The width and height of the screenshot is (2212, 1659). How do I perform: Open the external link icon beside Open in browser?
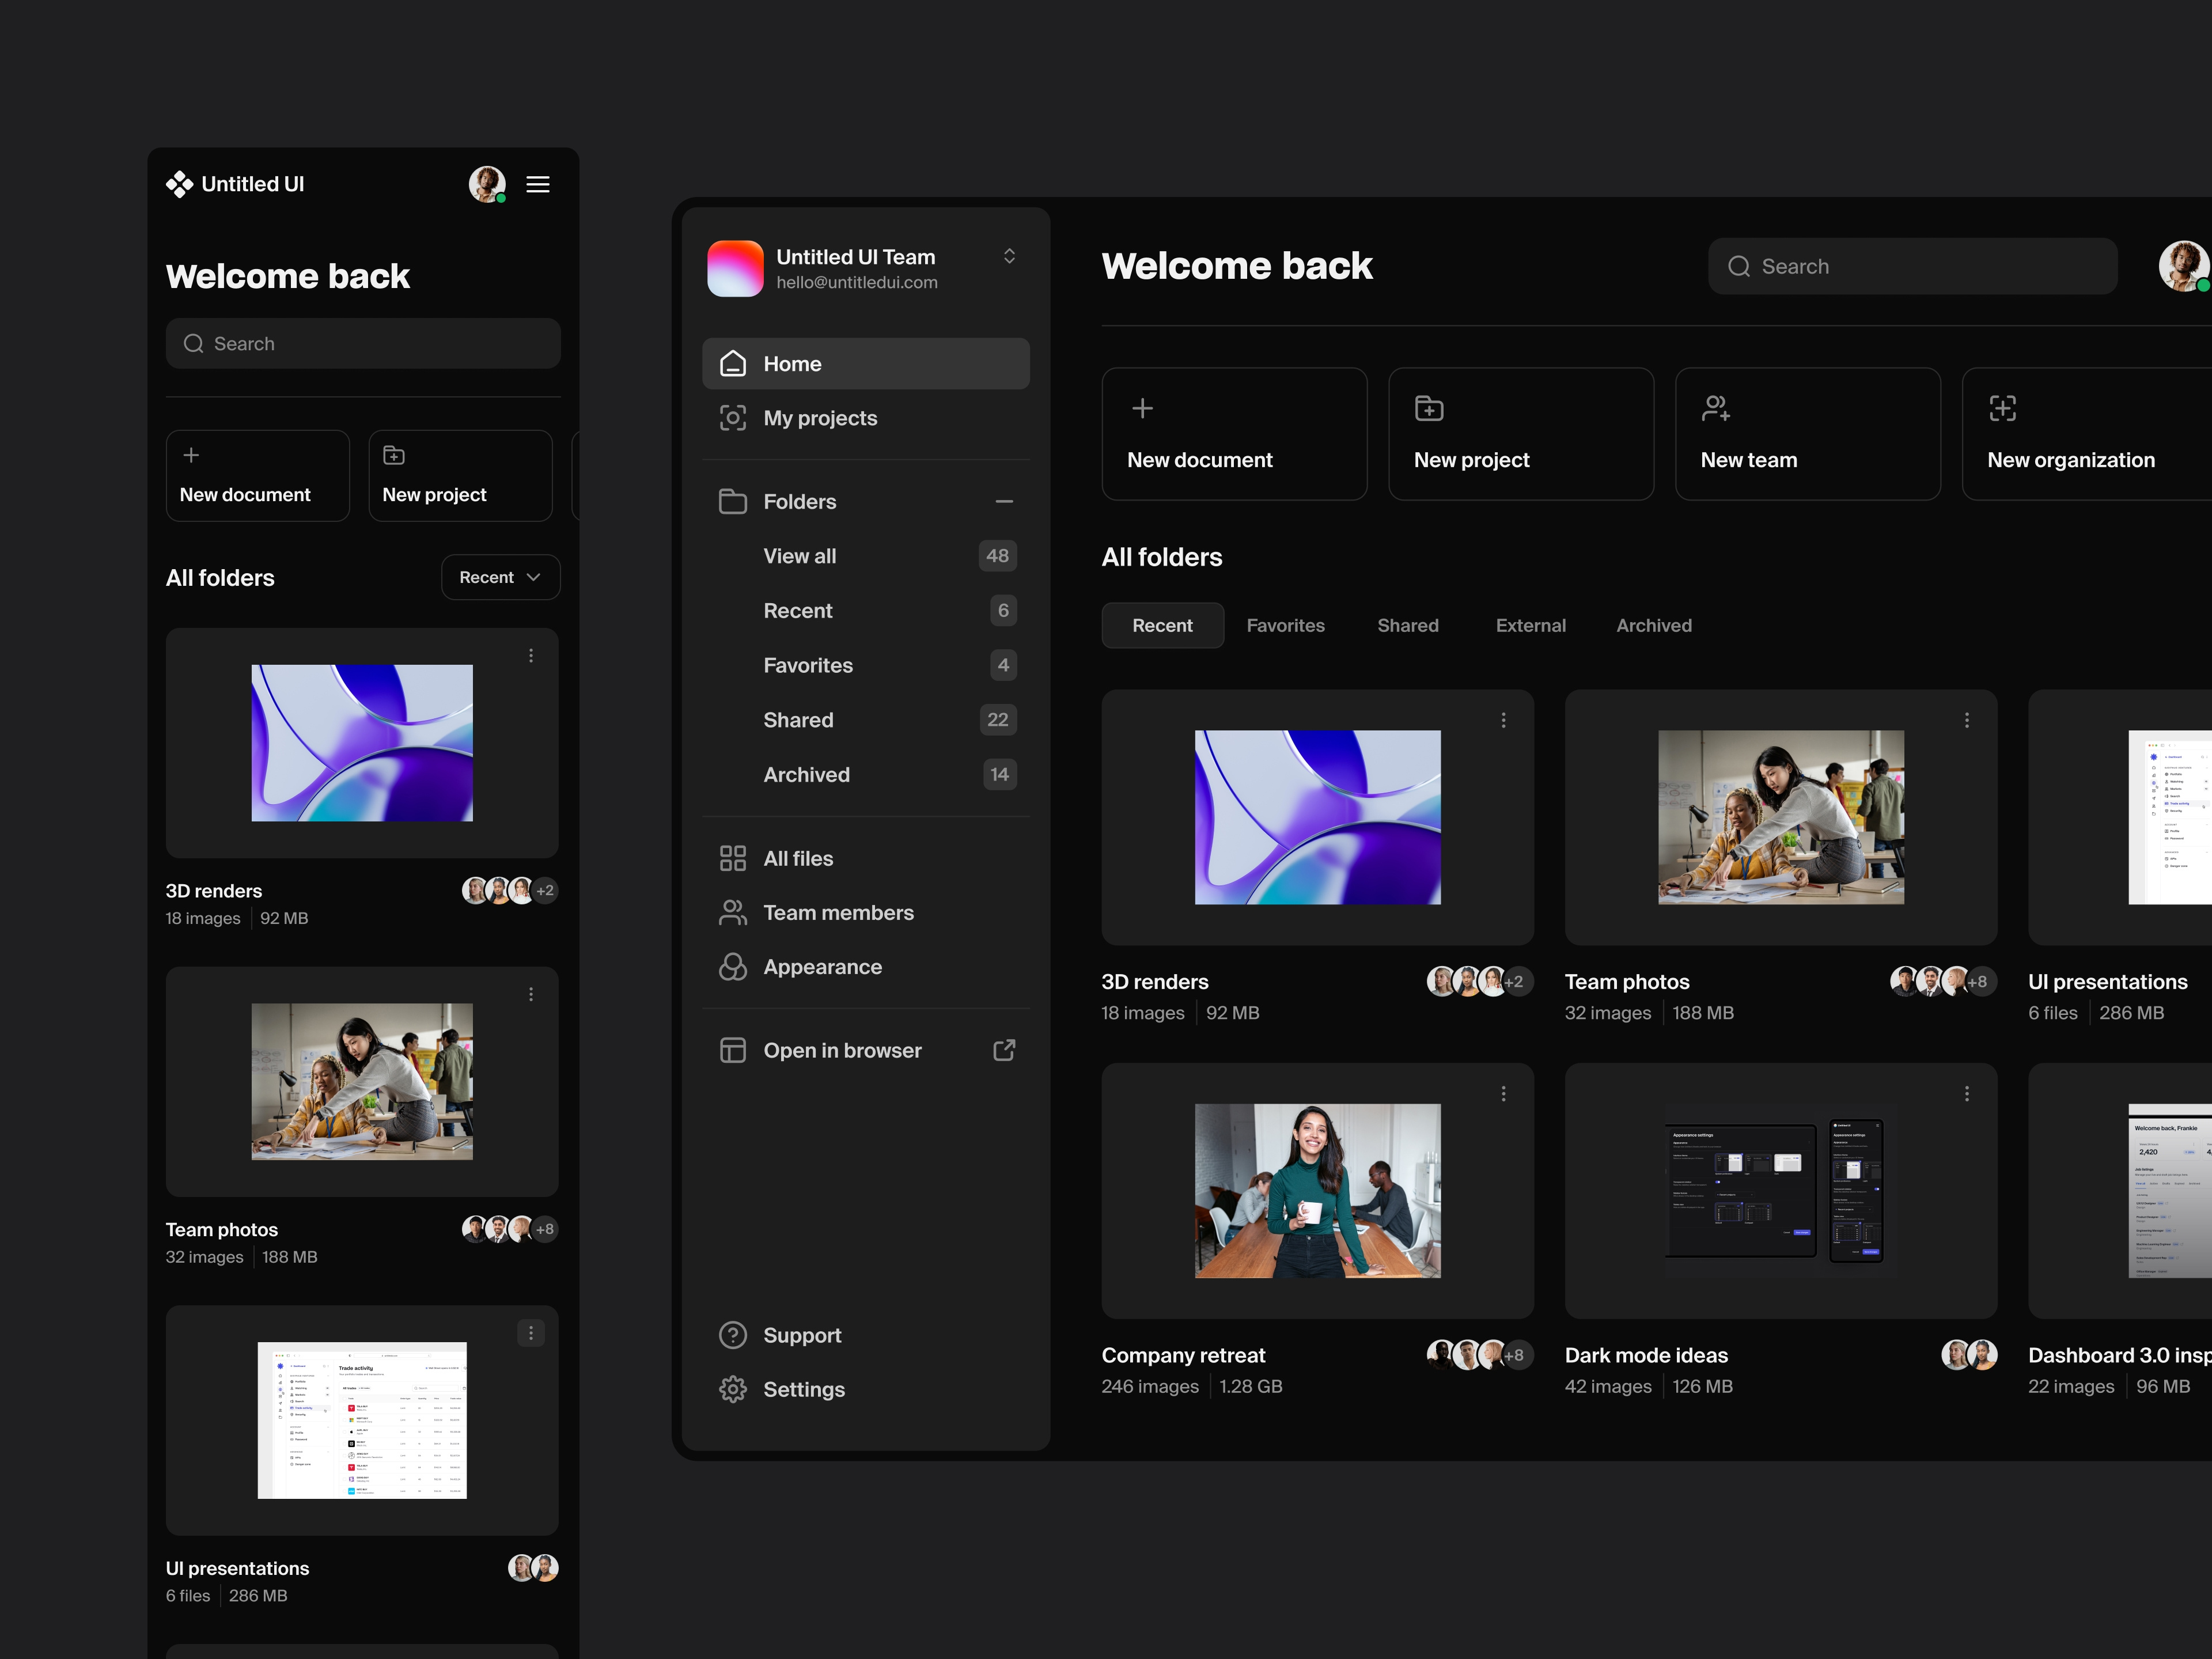click(1004, 1050)
